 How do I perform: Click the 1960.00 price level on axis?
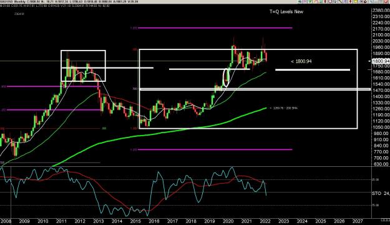click(x=381, y=47)
